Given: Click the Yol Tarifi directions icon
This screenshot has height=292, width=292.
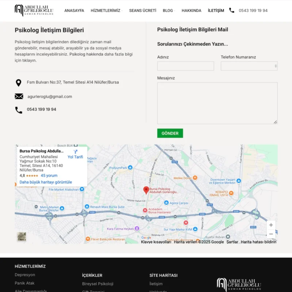Looking at the screenshot, I should 75,151.
